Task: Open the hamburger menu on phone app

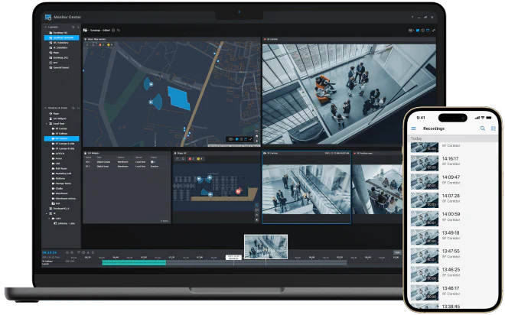Action: pyautogui.click(x=414, y=128)
